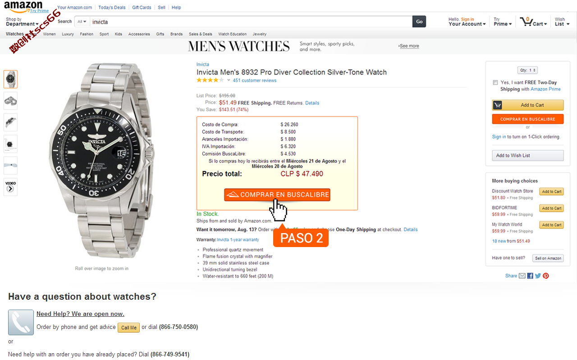Image resolution: width=577 pixels, height=360 pixels.
Task: Share product on Twitter icon
Action: [538, 276]
